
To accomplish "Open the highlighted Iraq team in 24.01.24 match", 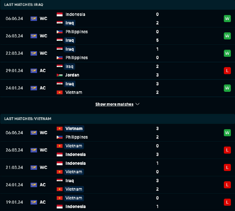I will point(70,84).
